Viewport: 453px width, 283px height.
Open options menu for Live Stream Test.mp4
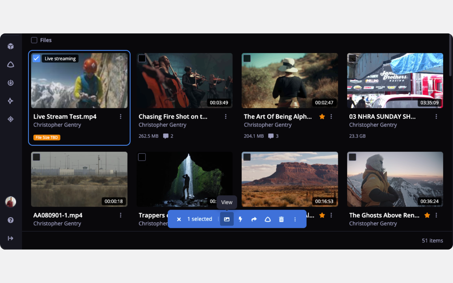click(x=121, y=116)
